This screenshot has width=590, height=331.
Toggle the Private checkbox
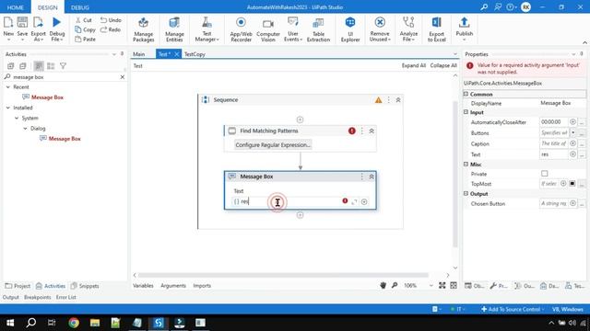click(545, 174)
